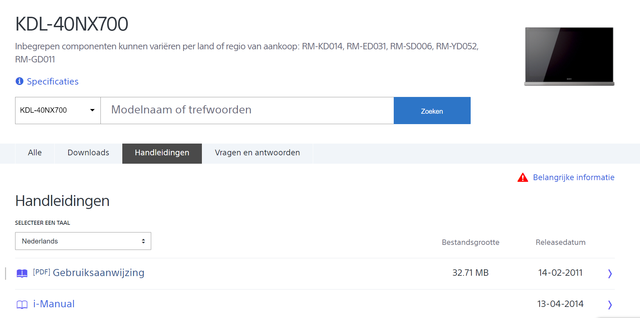Click the open book icon beside i-Manual
640x318 pixels.
point(22,305)
